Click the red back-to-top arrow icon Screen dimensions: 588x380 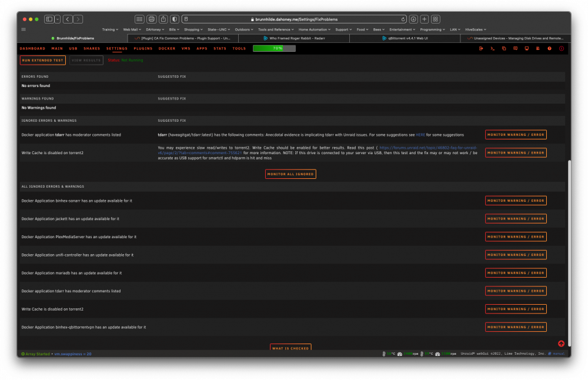tap(561, 344)
